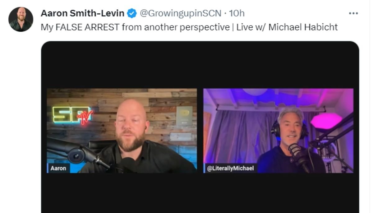The image size is (373, 213).
Task: Click the black bar above the video panes
Action: click(x=200, y=65)
